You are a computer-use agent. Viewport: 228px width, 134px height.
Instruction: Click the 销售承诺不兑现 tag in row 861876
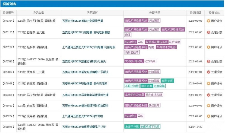[x=150, y=127]
